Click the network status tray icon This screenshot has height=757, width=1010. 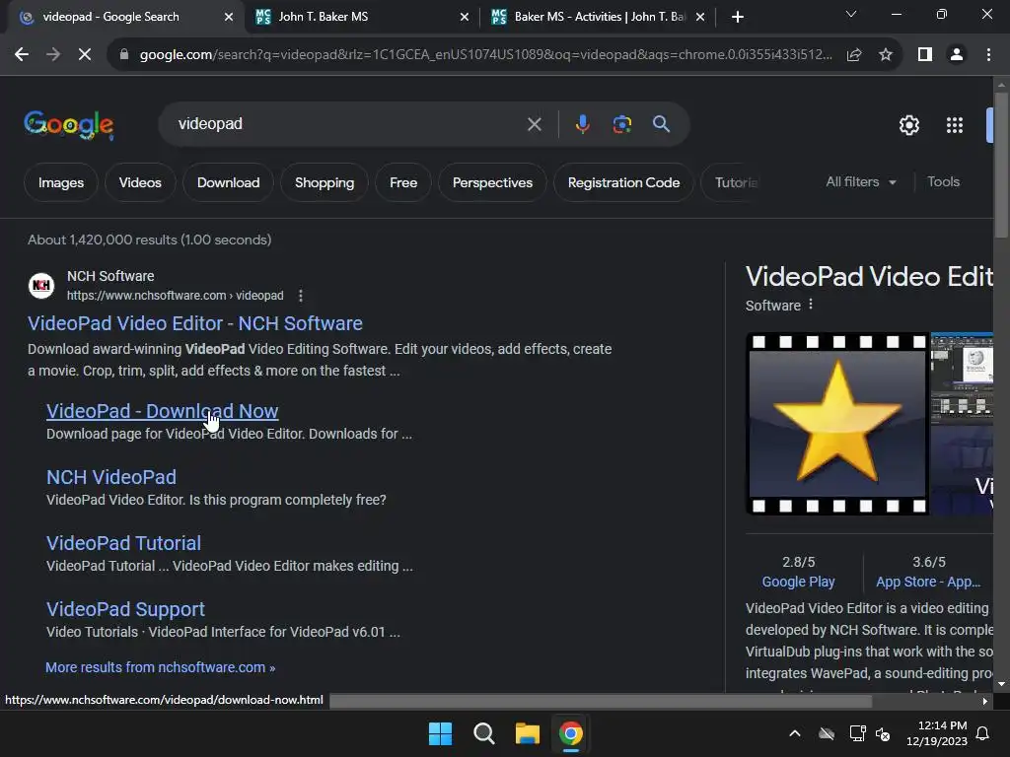(857, 733)
